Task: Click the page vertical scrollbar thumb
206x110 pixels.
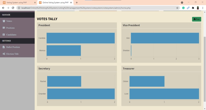Action: [204, 69]
